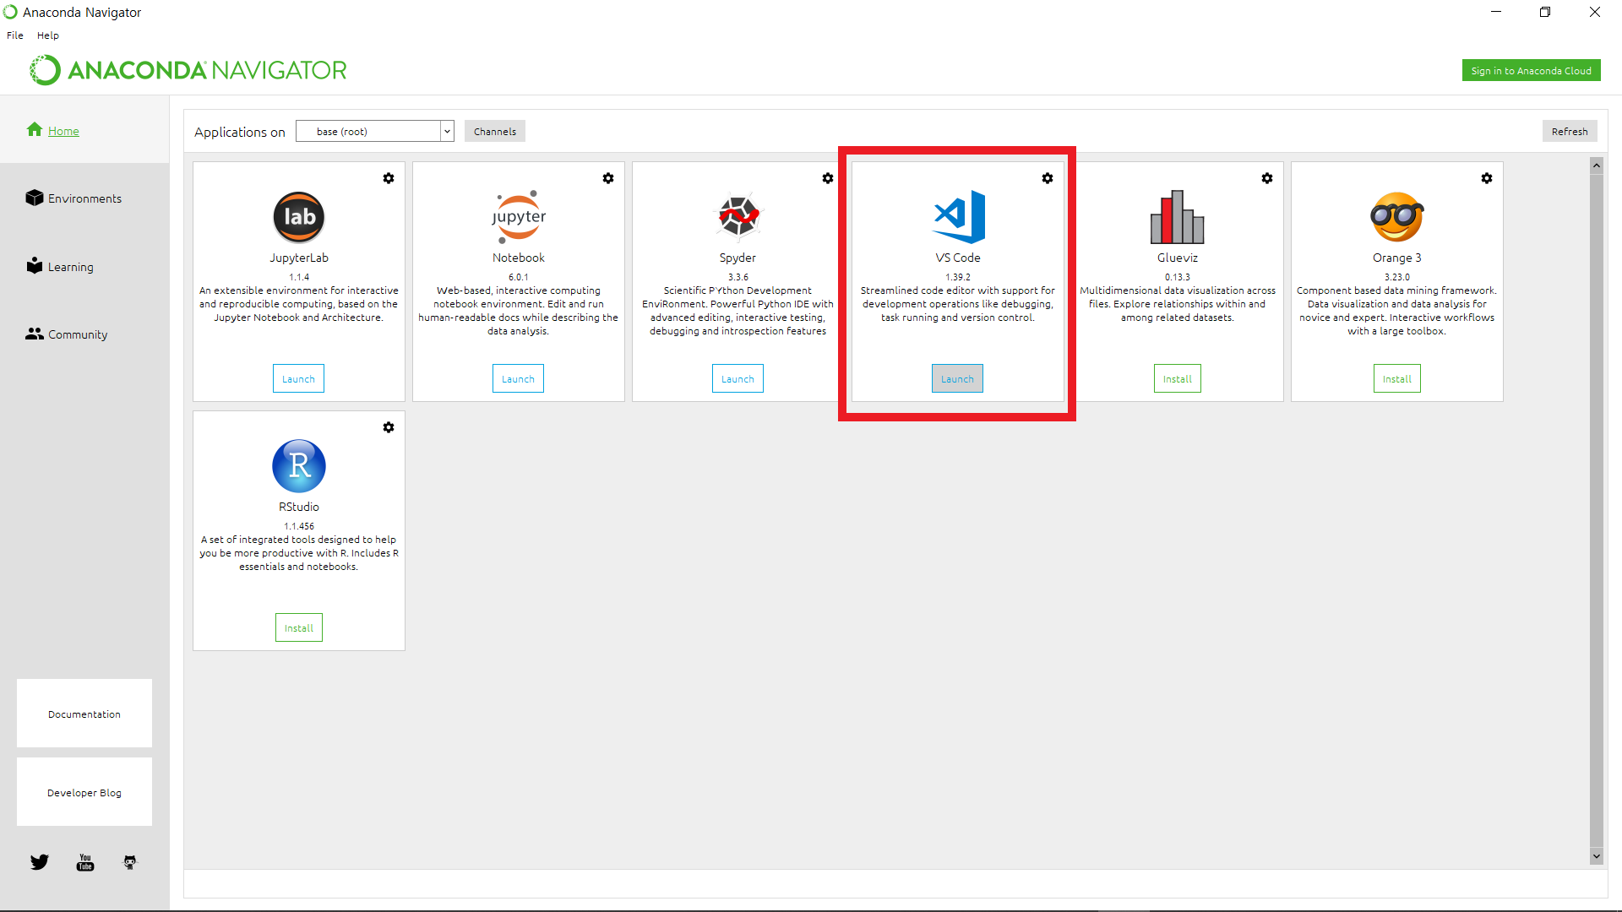Open Orange 3 gear options menu

pos(1487,178)
